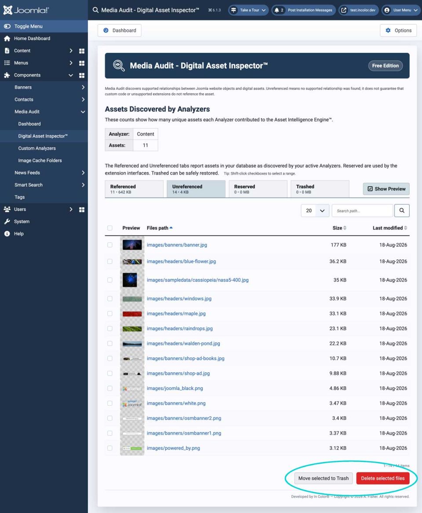
Task: Expand the News Feeds submenu
Action: (83, 173)
